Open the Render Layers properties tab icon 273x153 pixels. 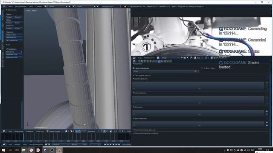click(142, 61)
